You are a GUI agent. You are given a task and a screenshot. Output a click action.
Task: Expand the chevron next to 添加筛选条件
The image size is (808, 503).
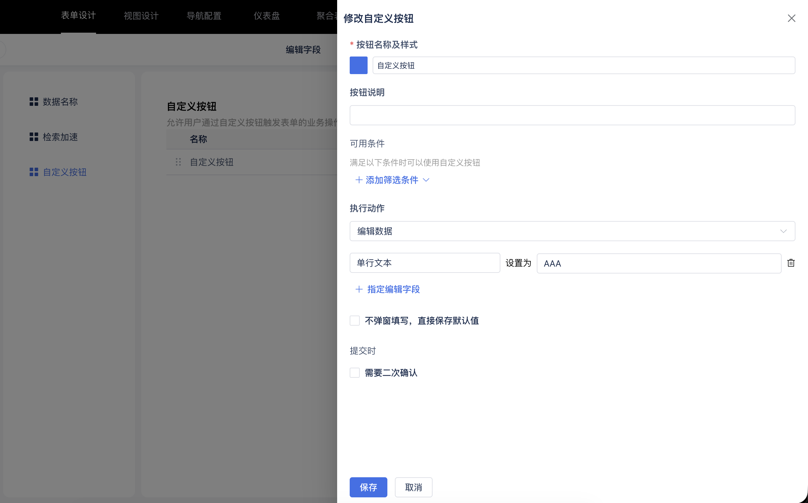[427, 180]
